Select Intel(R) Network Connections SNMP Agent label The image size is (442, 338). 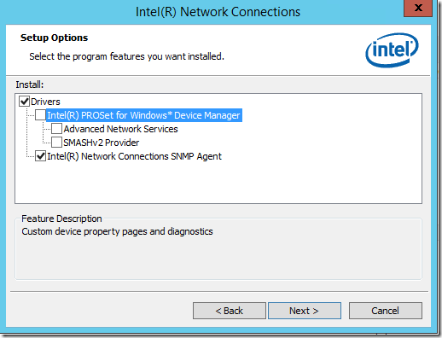(x=134, y=156)
